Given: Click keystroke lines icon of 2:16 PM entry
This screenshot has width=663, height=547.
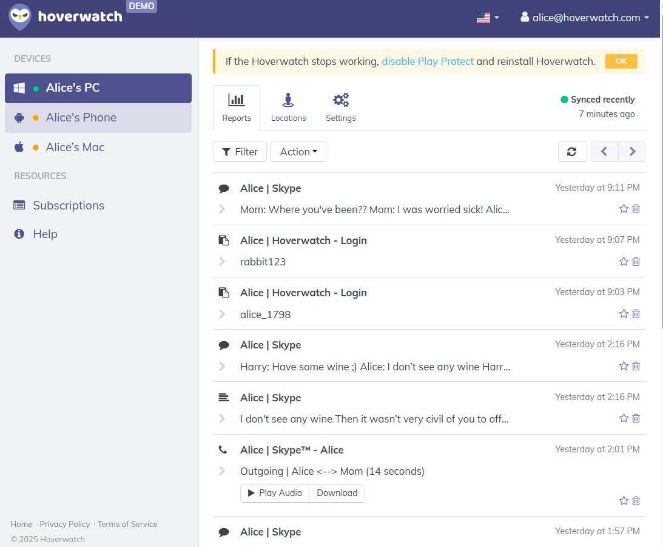Looking at the screenshot, I should tap(224, 397).
